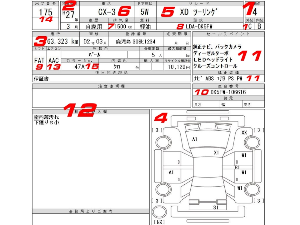
Task: Click the 名変期限 header
Action: 177,34
